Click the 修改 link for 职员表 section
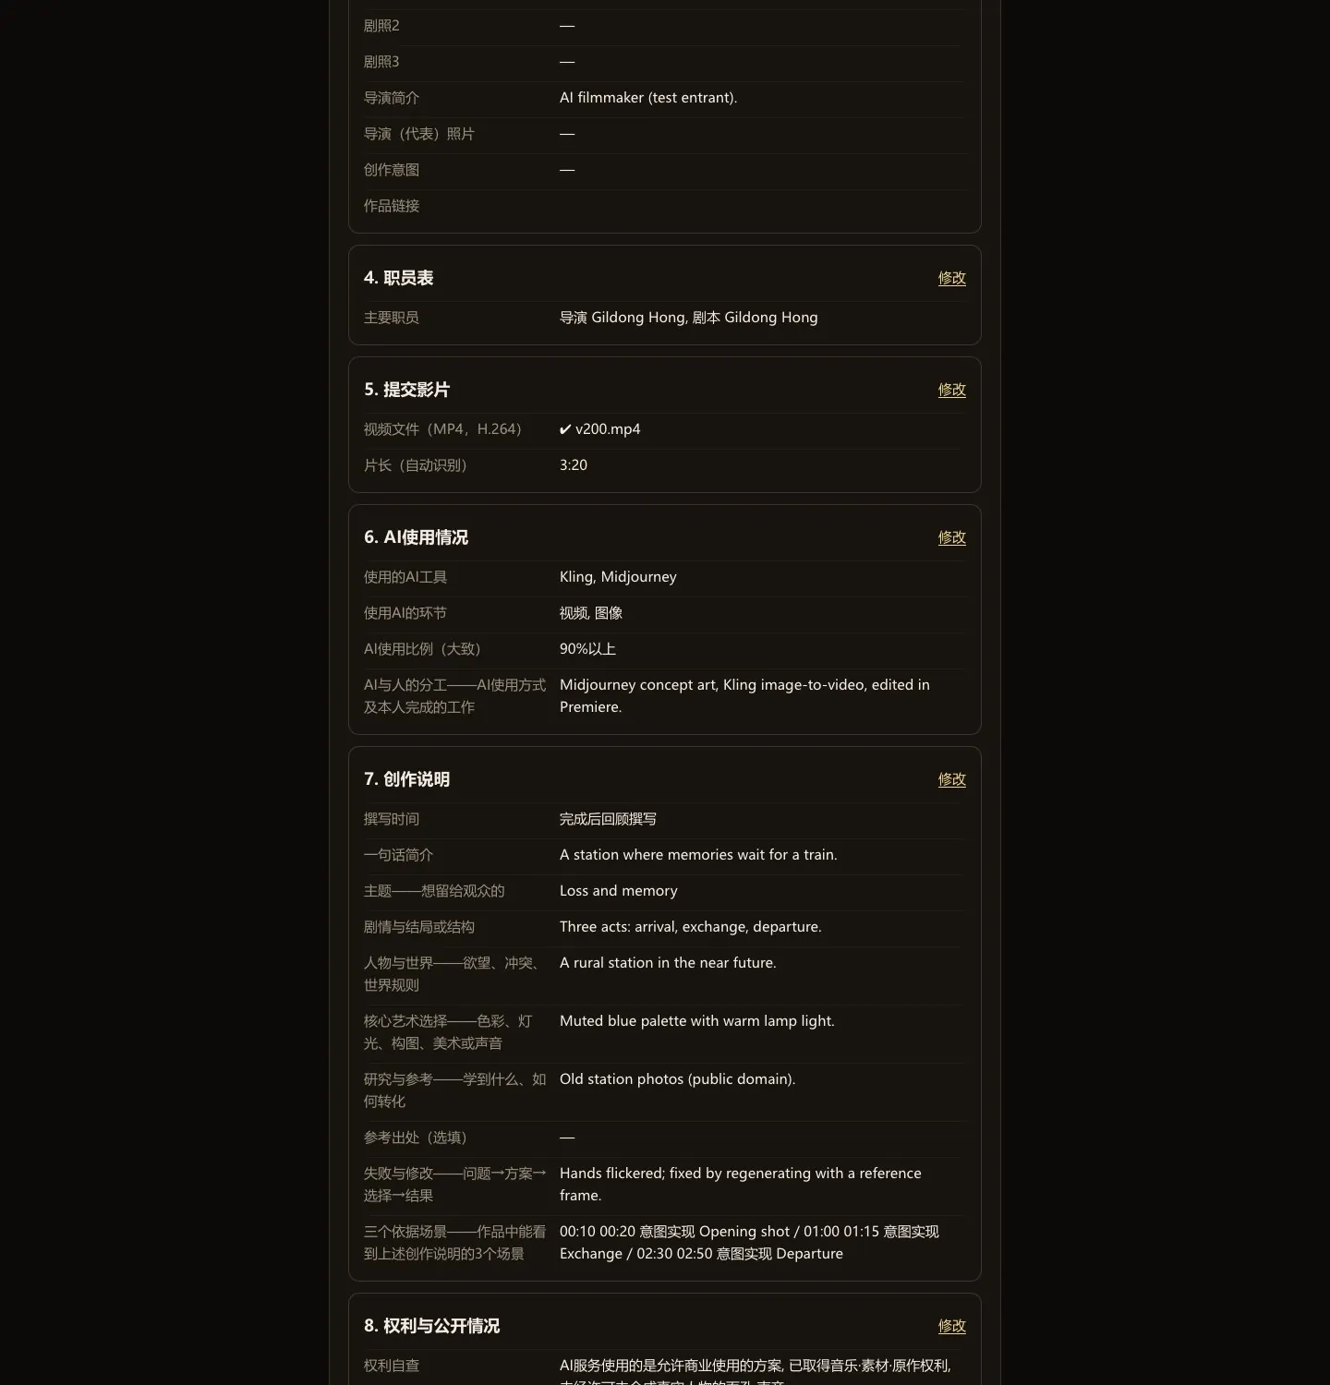The image size is (1330, 1385). tap(951, 278)
